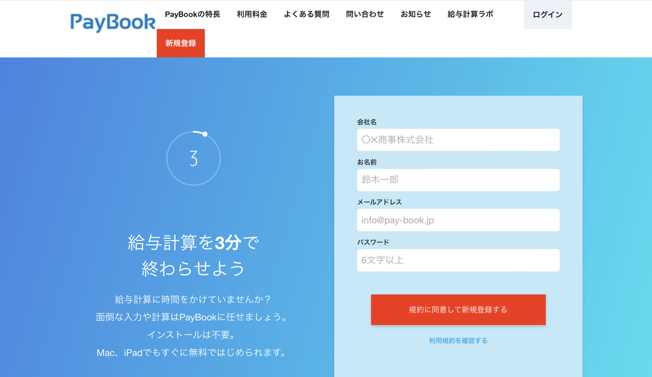
Task: Click the お名前 label text
Action: pyautogui.click(x=367, y=162)
